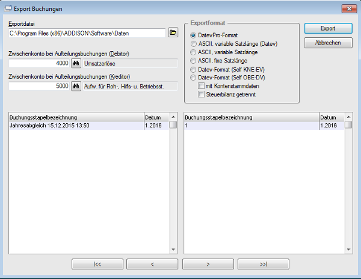
Task: Open folder browser for Exportdatei path
Action: pyautogui.click(x=173, y=32)
